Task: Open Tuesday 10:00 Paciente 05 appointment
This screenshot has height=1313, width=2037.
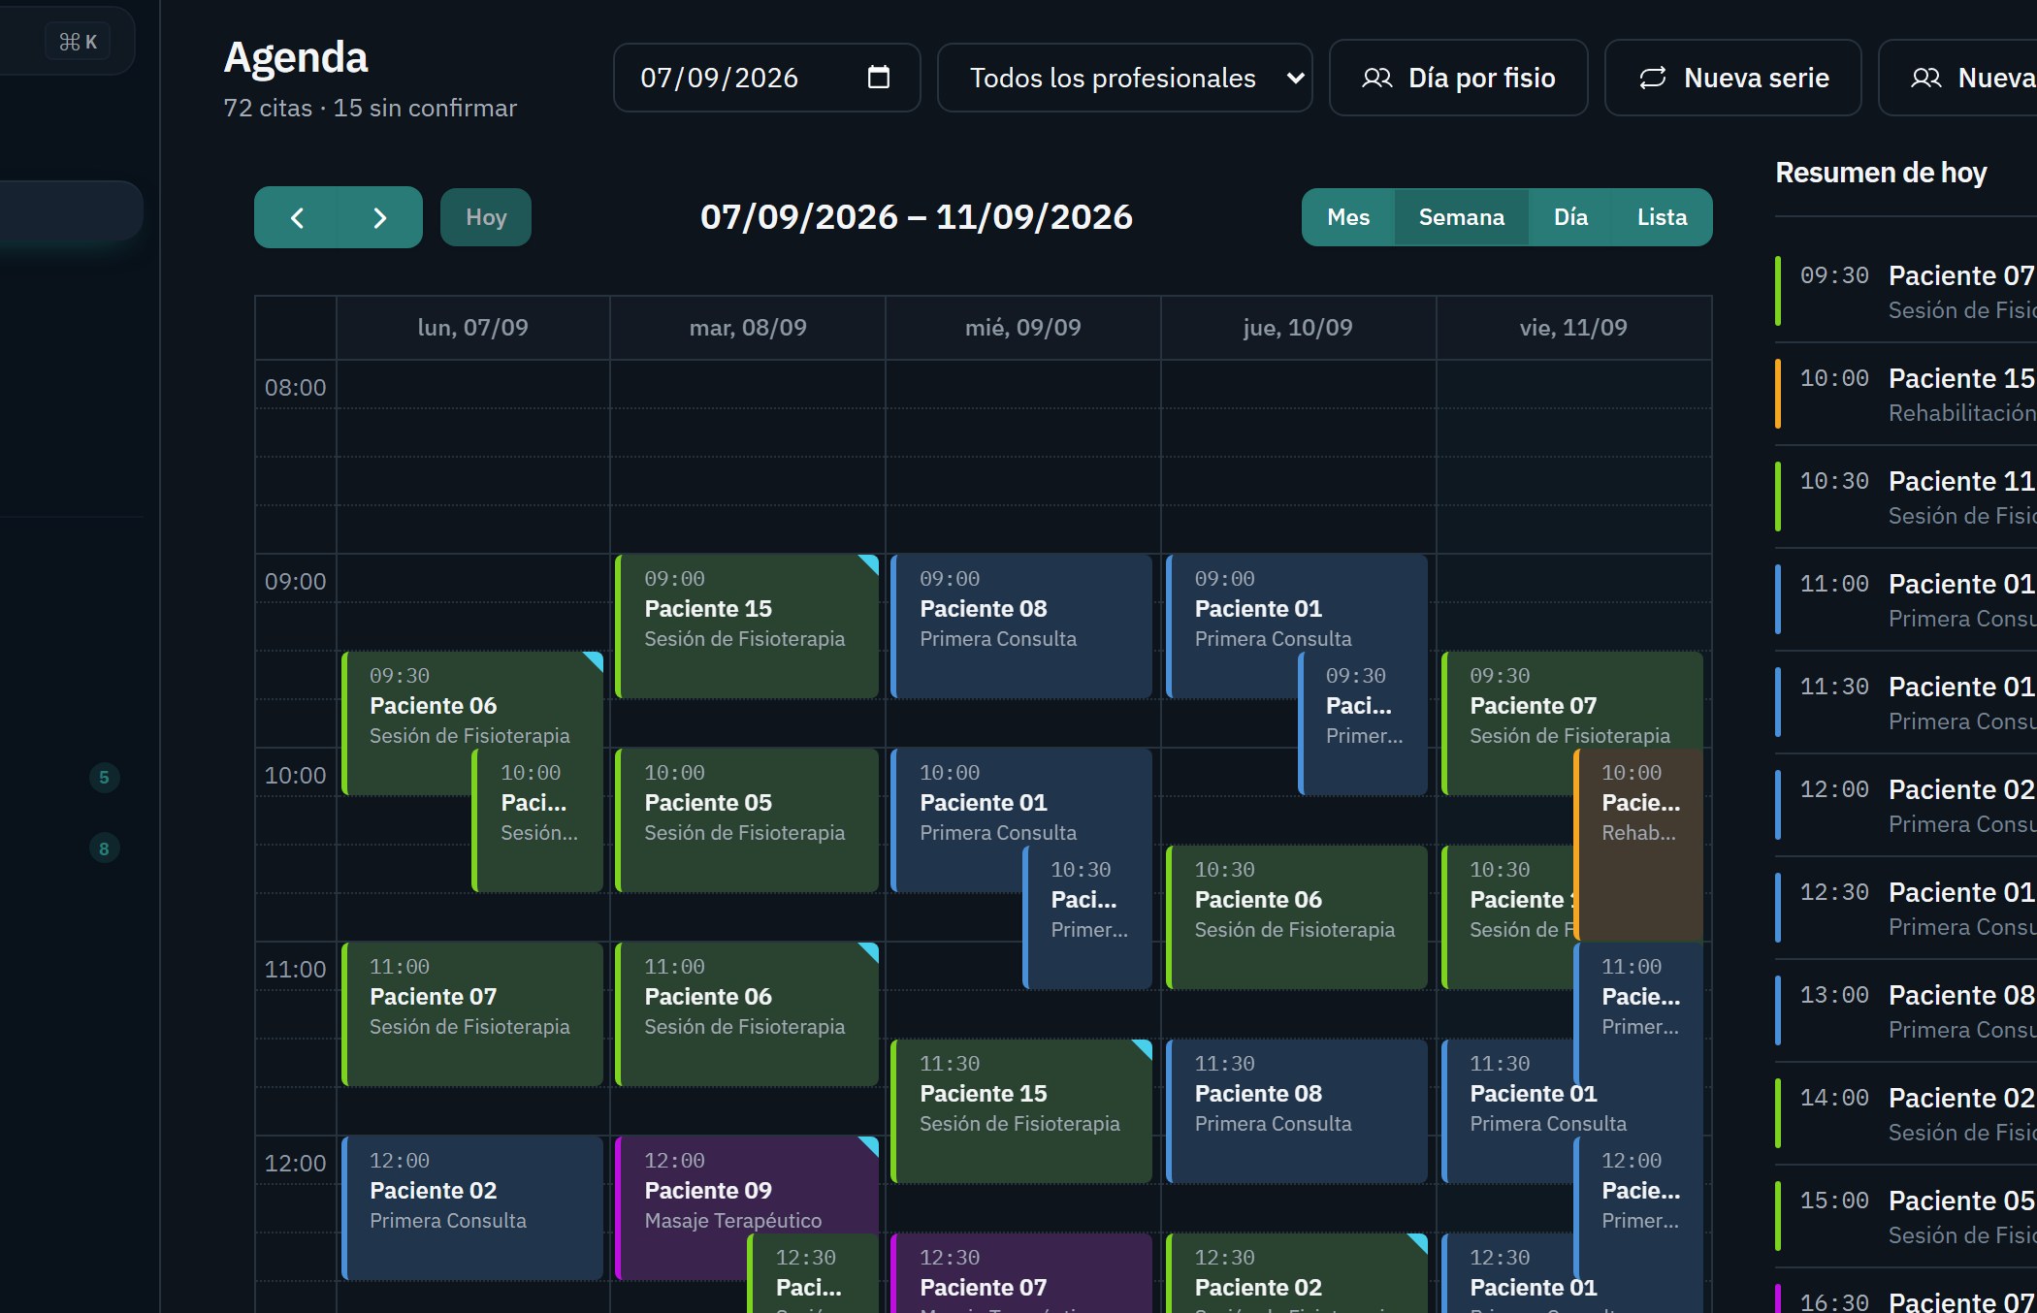Action: pyautogui.click(x=747, y=819)
